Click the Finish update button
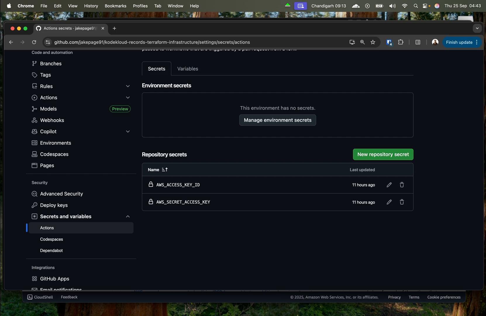 (462, 42)
